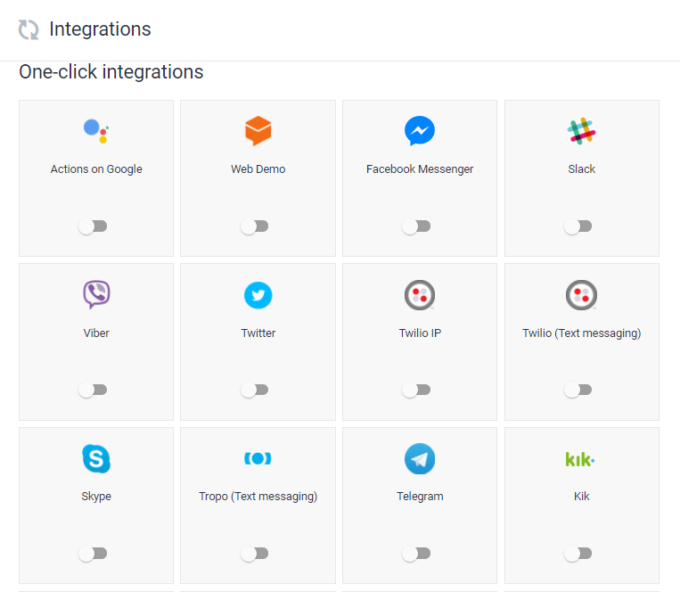Image resolution: width=680 pixels, height=592 pixels.
Task: Click the Facebook Messenger icon
Action: click(420, 130)
